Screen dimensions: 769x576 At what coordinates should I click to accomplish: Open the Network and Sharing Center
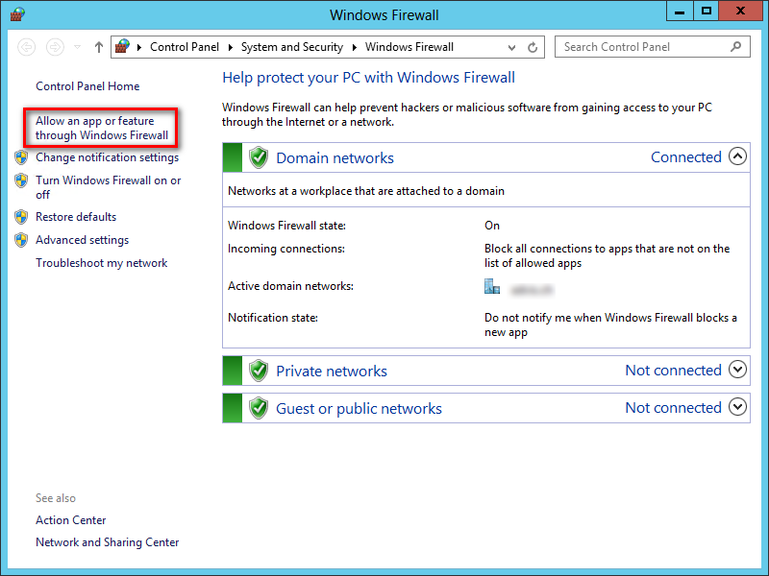107,541
